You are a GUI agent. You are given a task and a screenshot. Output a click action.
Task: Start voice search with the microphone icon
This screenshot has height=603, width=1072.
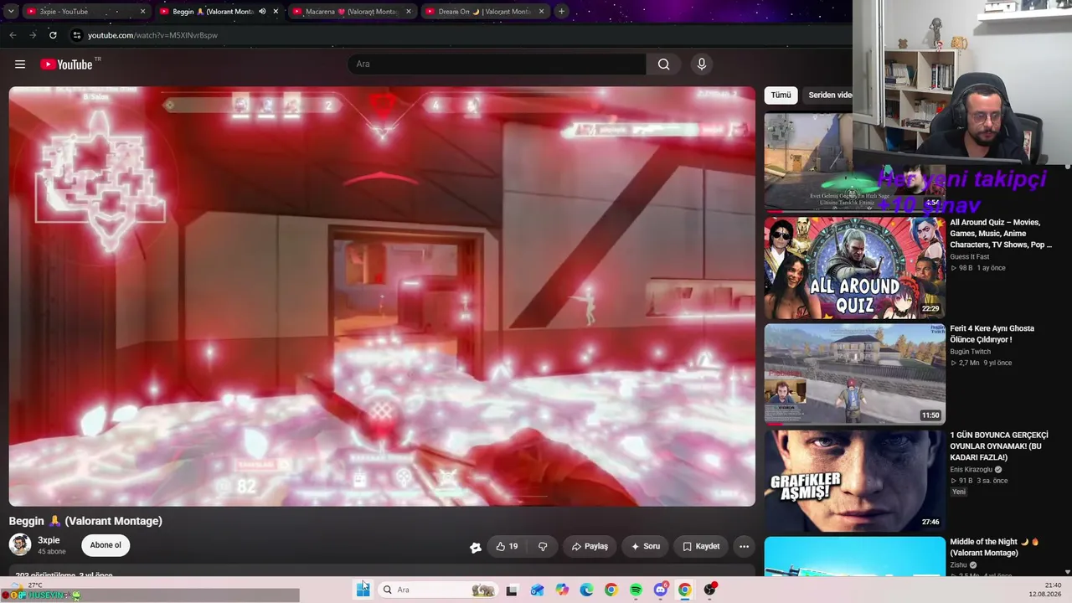(x=702, y=64)
